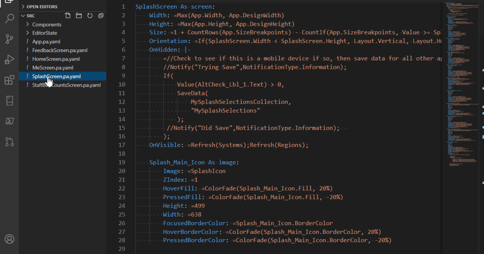Open the PowerShell terminal-prompt icon in activity bar

pos(9,121)
